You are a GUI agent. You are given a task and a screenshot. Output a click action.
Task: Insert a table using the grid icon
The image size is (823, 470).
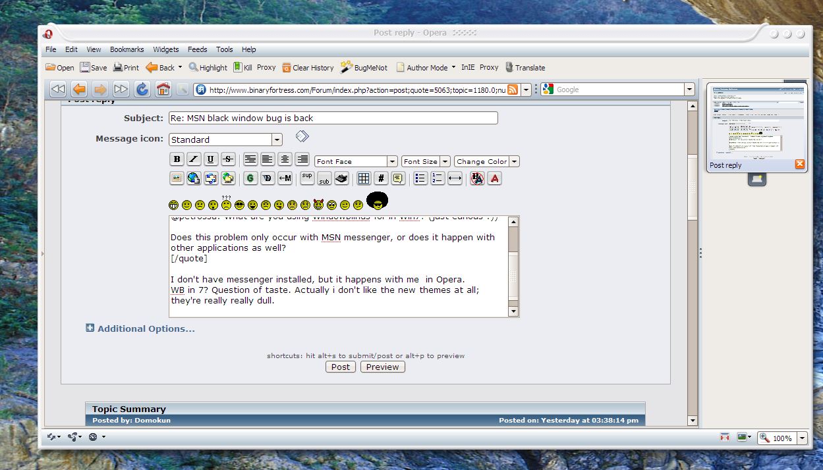pyautogui.click(x=363, y=178)
